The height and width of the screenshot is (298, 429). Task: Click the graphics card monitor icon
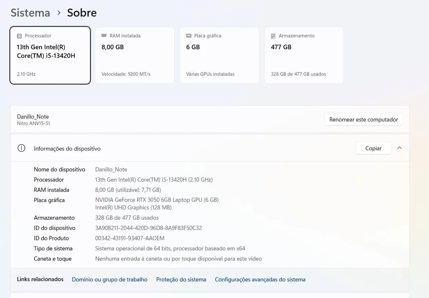(x=189, y=36)
